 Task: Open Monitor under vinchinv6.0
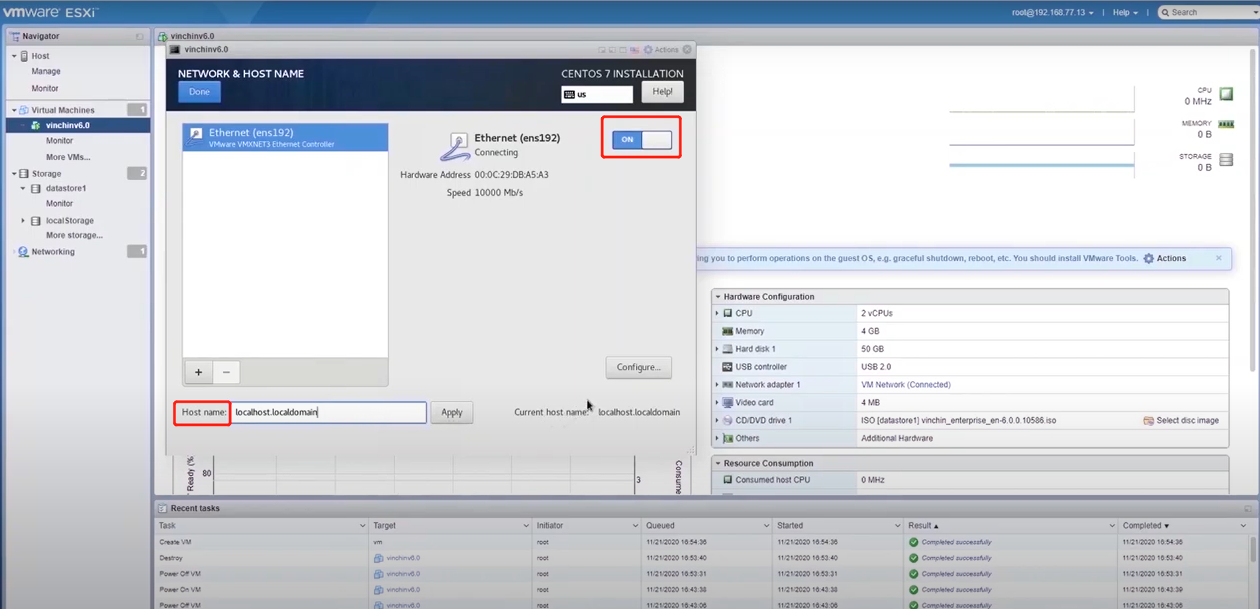[60, 141]
